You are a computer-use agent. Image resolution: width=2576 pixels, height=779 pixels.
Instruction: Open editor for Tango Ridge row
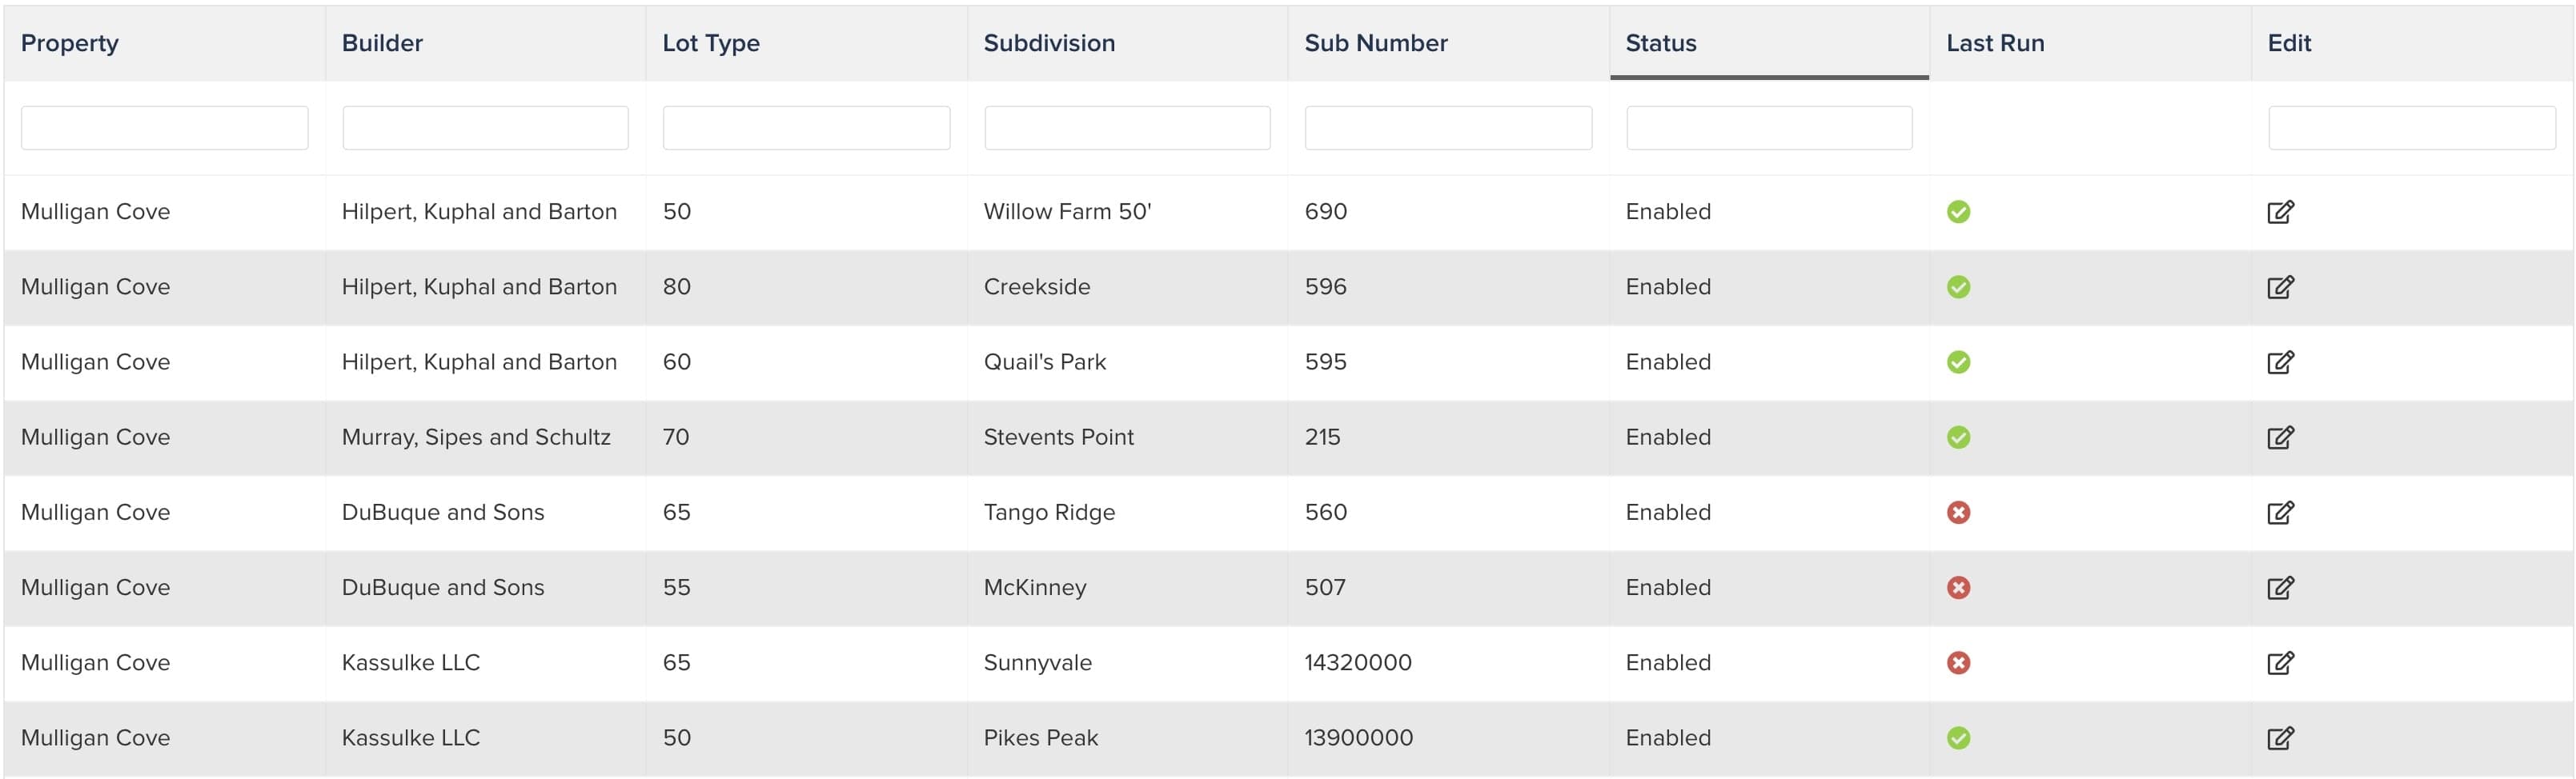coord(2279,513)
